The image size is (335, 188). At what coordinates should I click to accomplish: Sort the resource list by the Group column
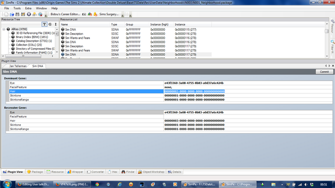[136, 25]
